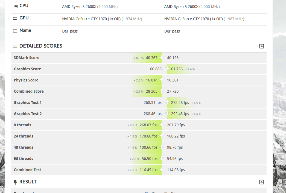Click the 267.79 fps value
286x193 pixels.
176,125
